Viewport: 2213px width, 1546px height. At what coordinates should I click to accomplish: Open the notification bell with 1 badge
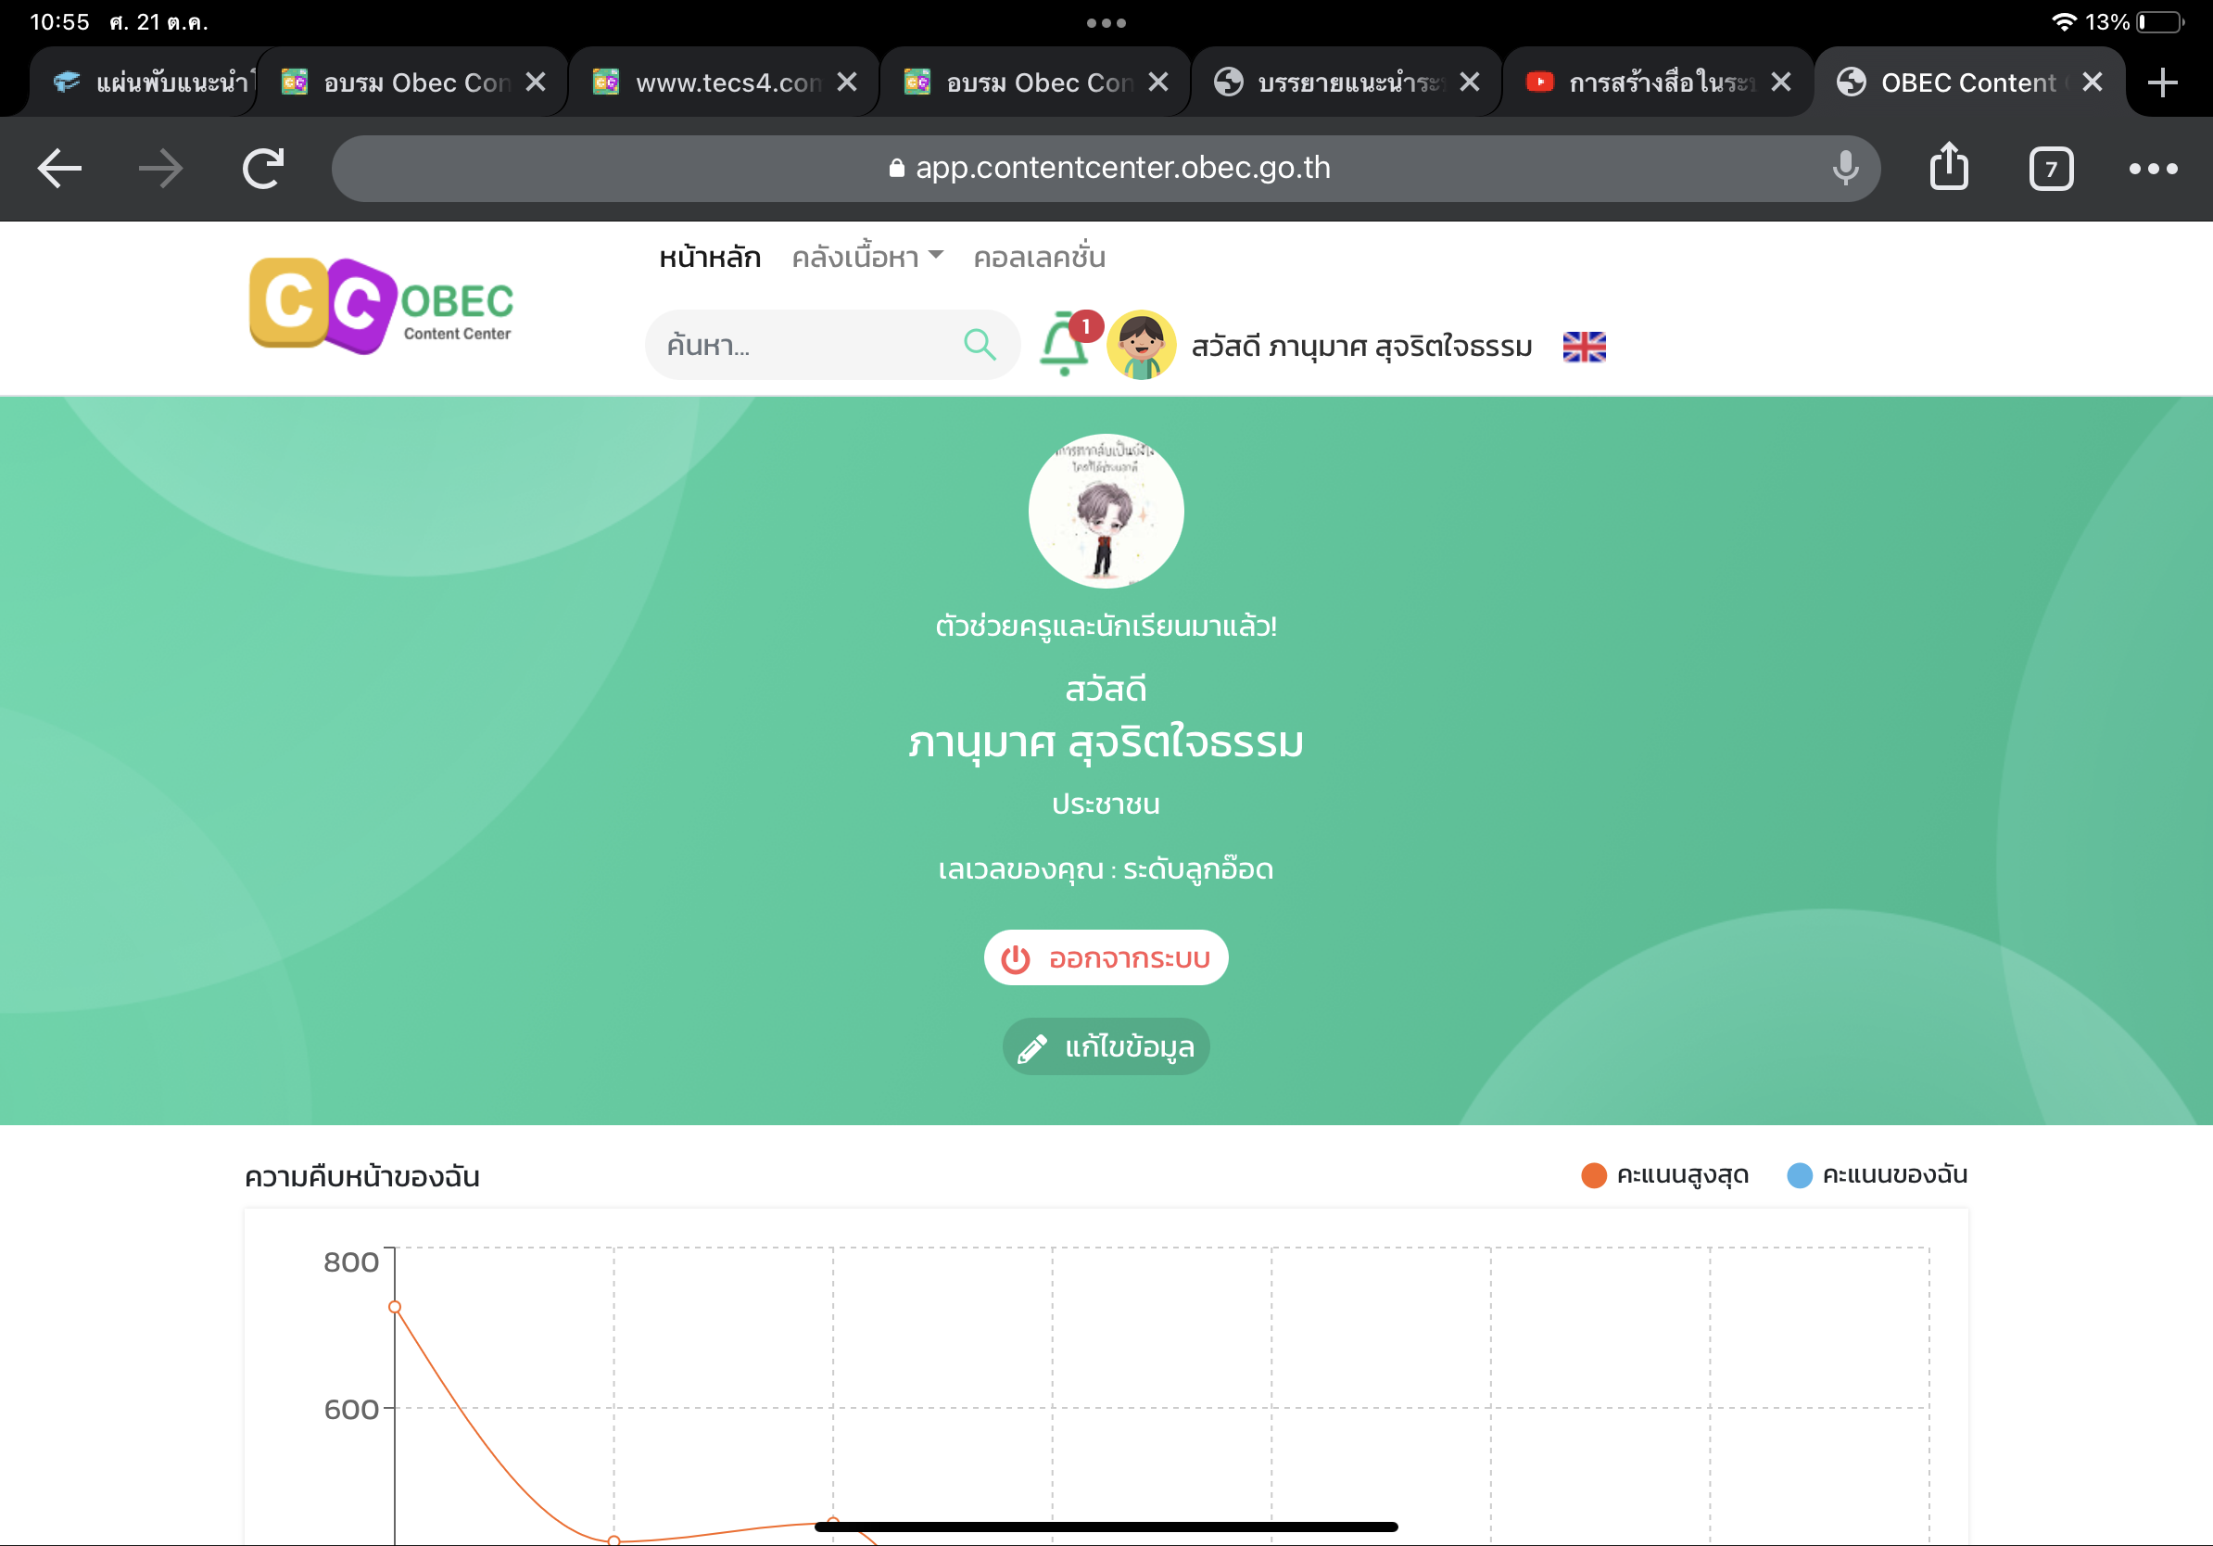pyautogui.click(x=1068, y=343)
